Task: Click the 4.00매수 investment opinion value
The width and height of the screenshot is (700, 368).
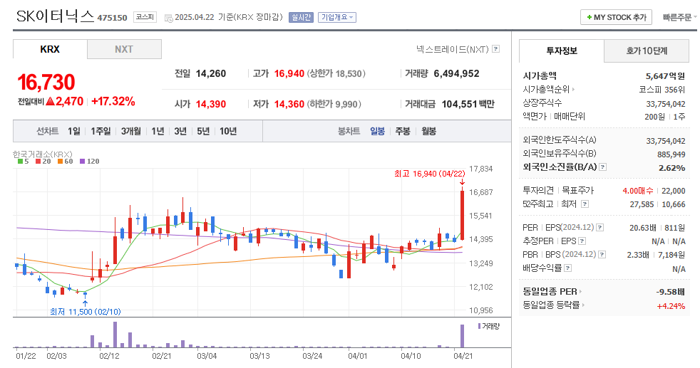Action: coord(638,191)
